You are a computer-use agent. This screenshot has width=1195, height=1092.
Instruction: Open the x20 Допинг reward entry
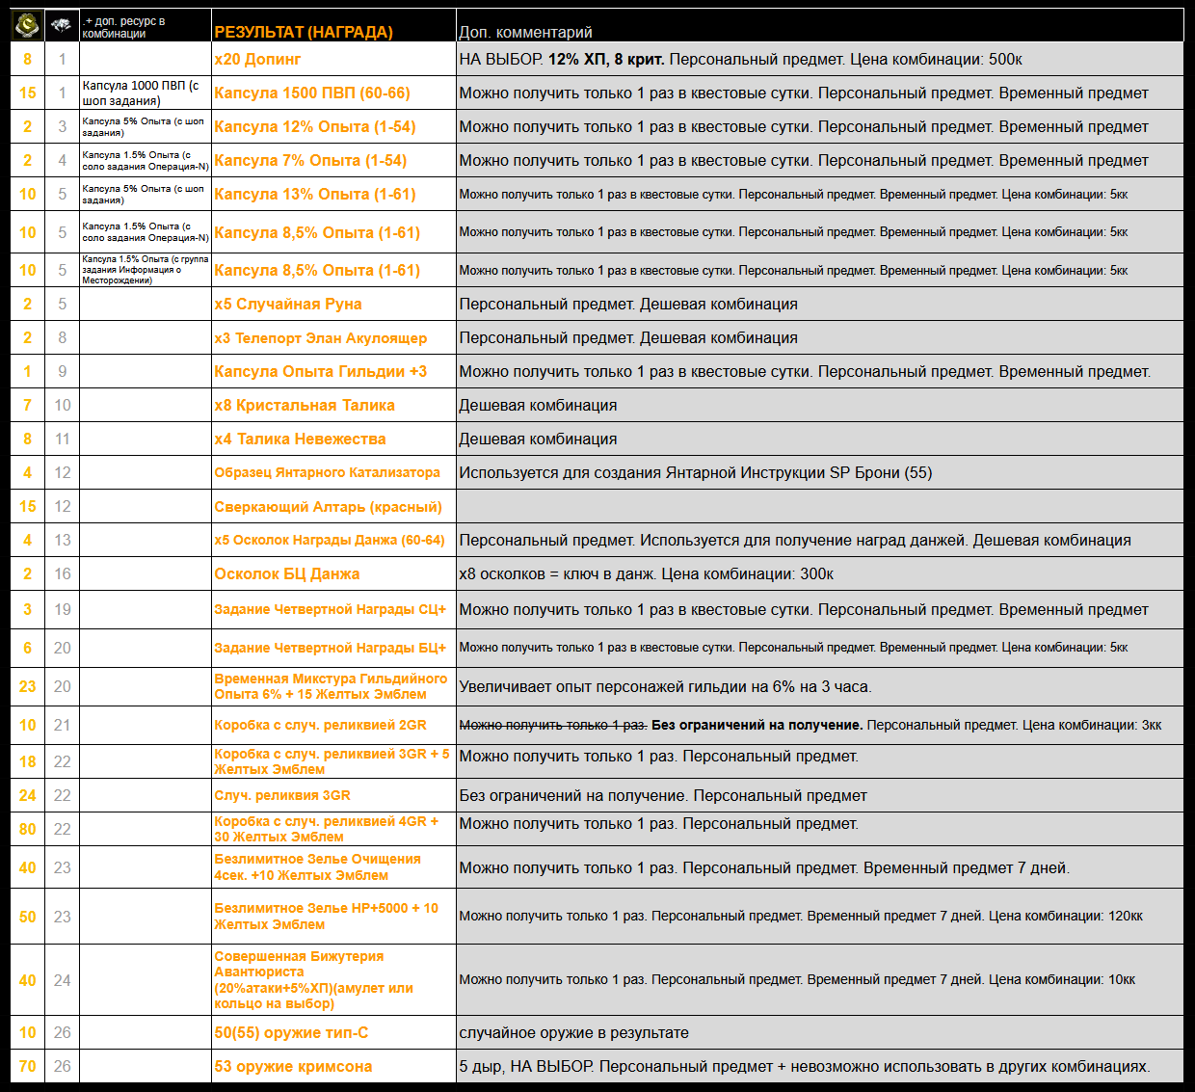[x=257, y=59]
